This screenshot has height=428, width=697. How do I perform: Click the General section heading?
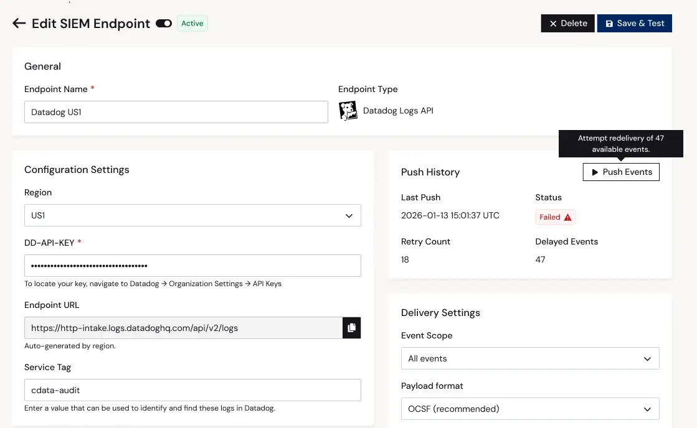(x=43, y=66)
